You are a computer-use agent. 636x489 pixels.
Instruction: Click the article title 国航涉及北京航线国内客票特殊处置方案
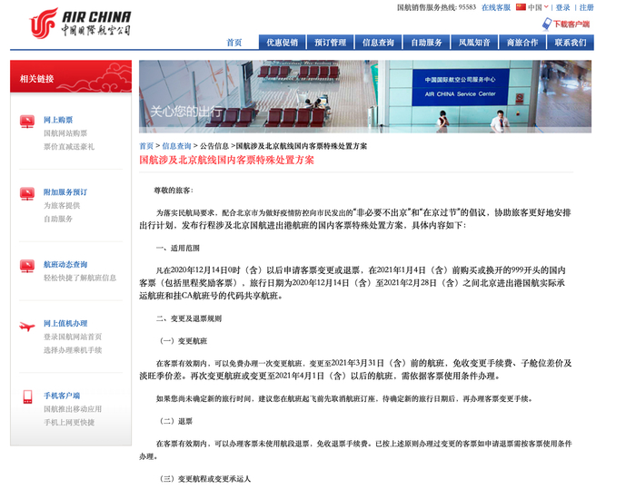coord(227,160)
